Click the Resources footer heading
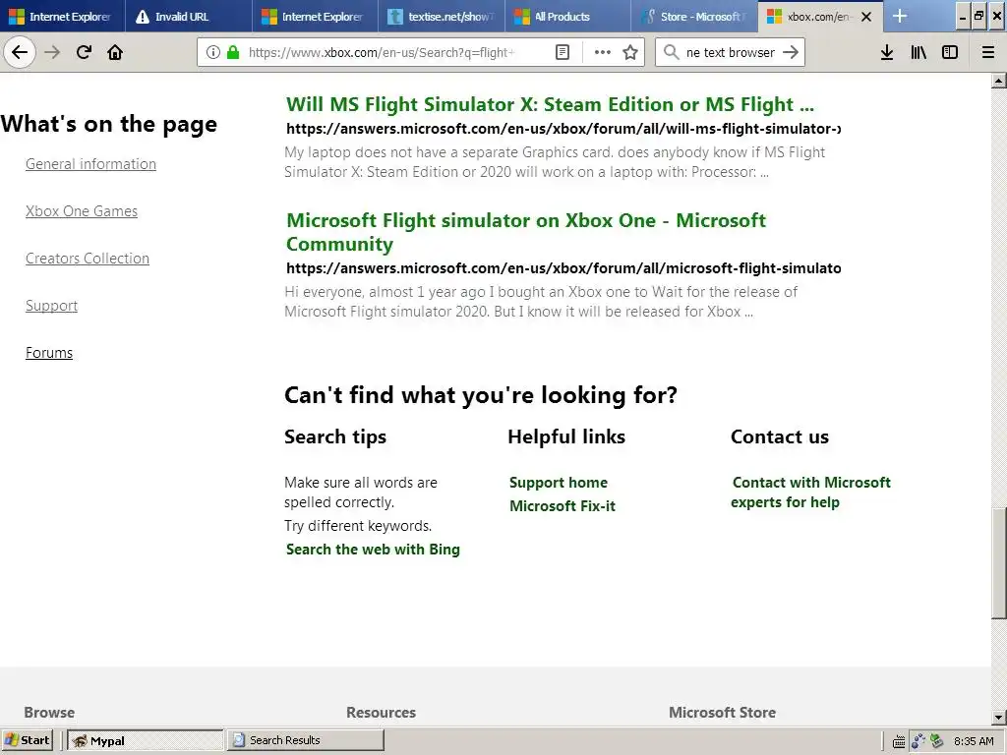Viewport: 1007px width, 755px height. point(381,712)
